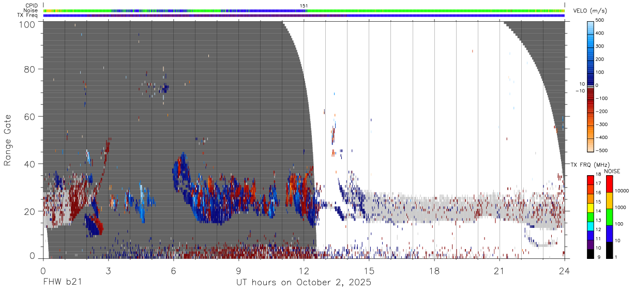Click the 3 tick on the UT hours axis
Screen dimensions: 635x293
click(108, 270)
